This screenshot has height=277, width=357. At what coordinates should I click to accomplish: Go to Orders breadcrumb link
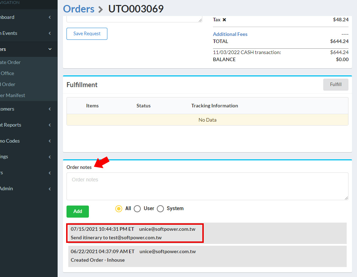79,9
